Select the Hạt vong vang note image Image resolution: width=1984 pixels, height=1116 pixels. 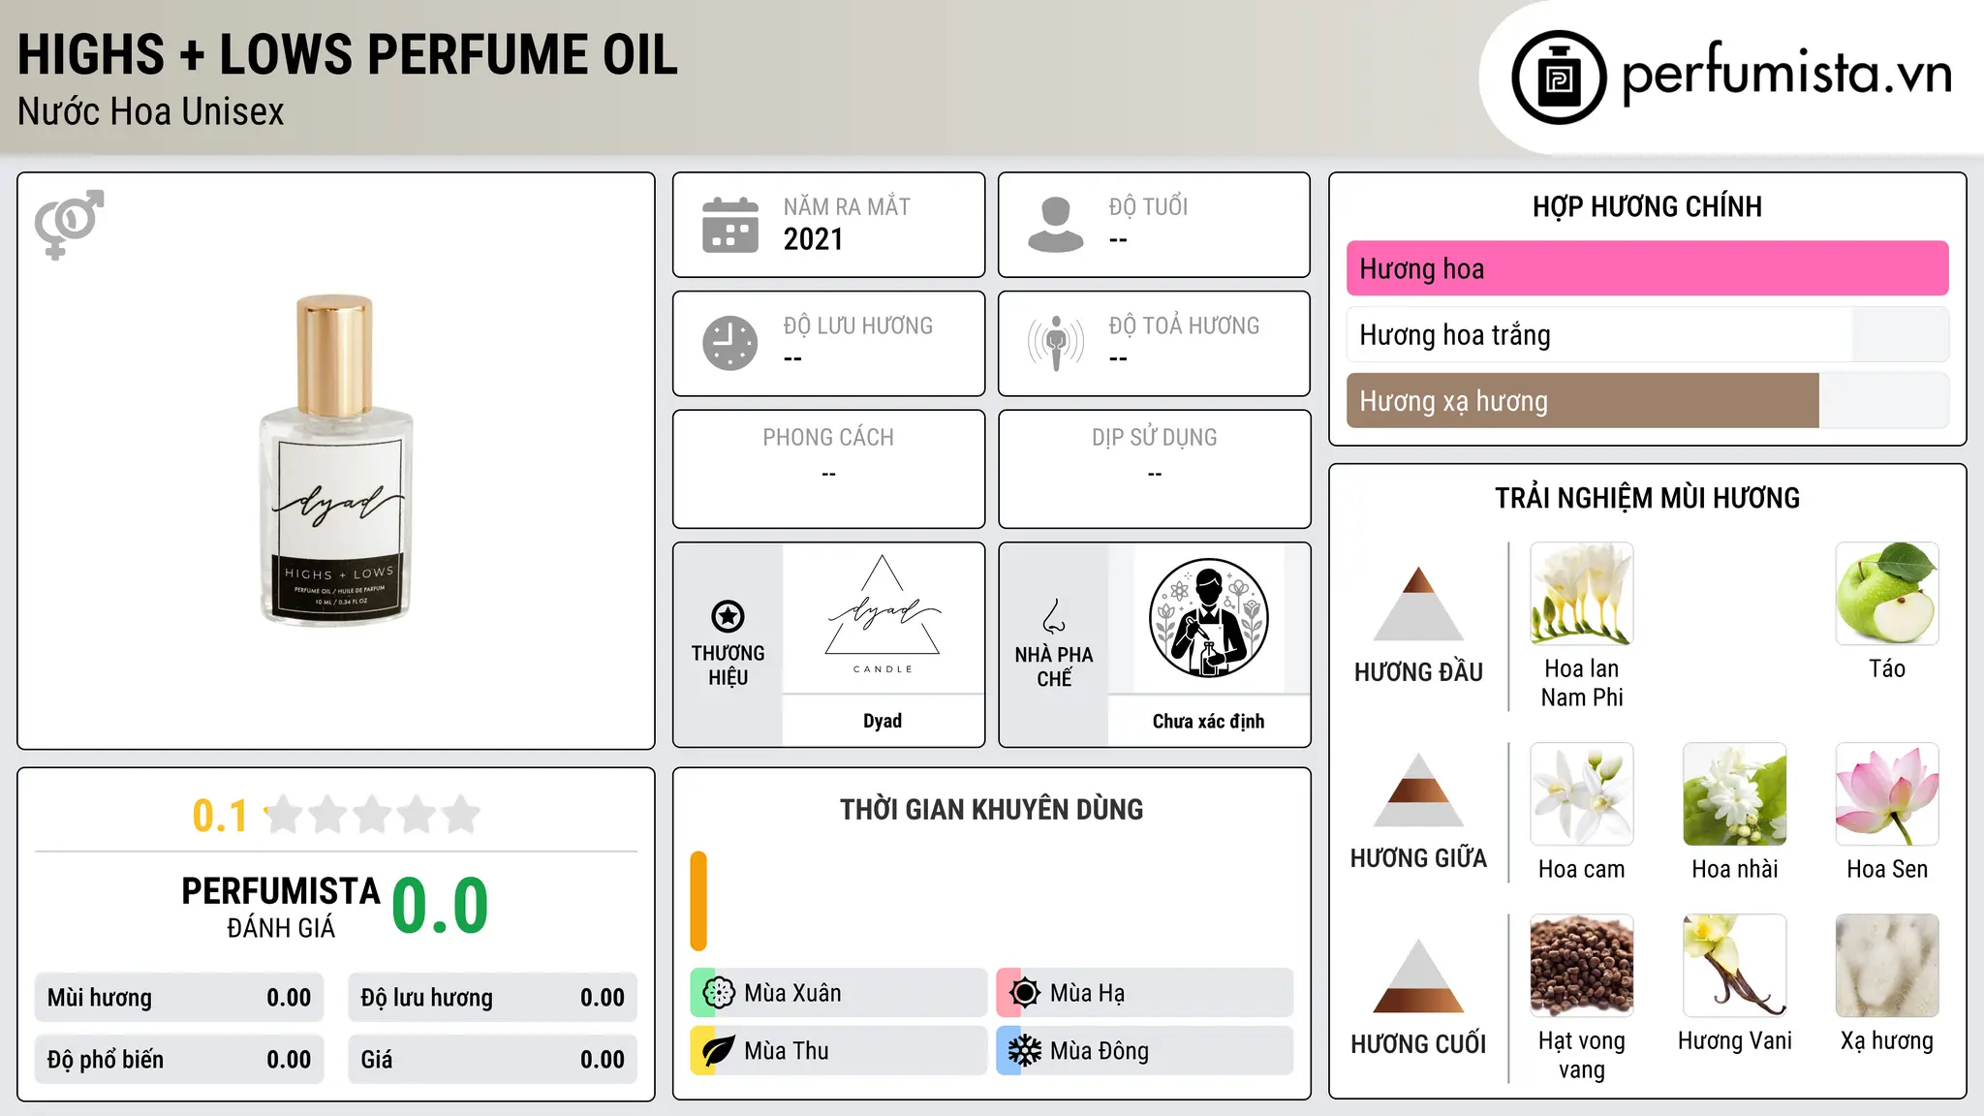point(1582,966)
